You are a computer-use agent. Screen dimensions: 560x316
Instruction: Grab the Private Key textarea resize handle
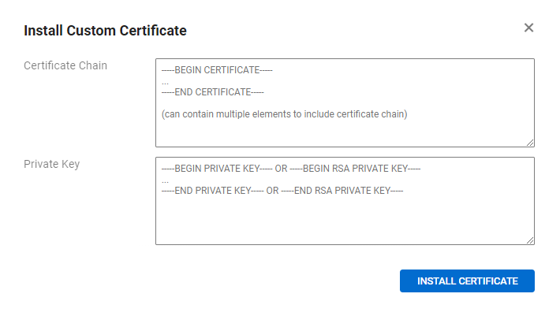530,240
